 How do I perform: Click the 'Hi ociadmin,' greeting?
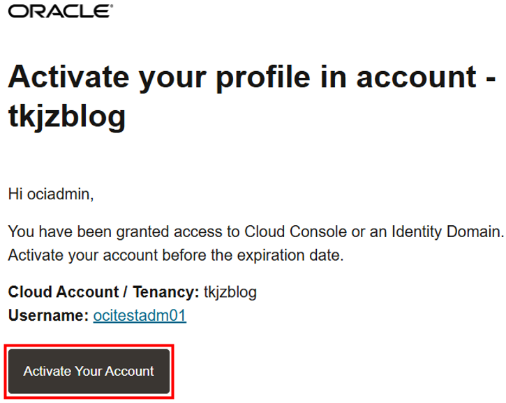click(x=51, y=194)
